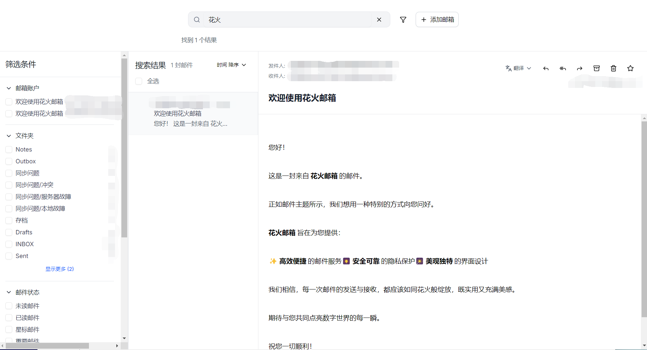The height and width of the screenshot is (350, 647).
Task: Click the 添加邮箱 button
Action: point(437,20)
